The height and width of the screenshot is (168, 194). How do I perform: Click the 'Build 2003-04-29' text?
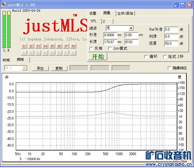pos(26,11)
